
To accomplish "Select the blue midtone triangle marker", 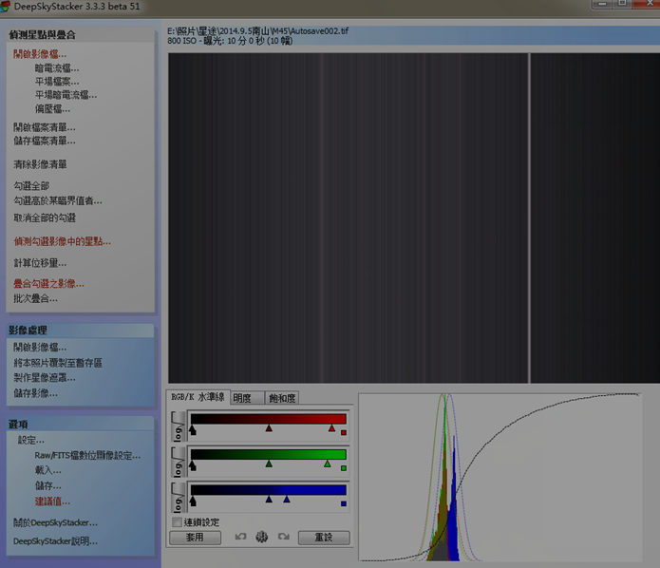I will 269,499.
